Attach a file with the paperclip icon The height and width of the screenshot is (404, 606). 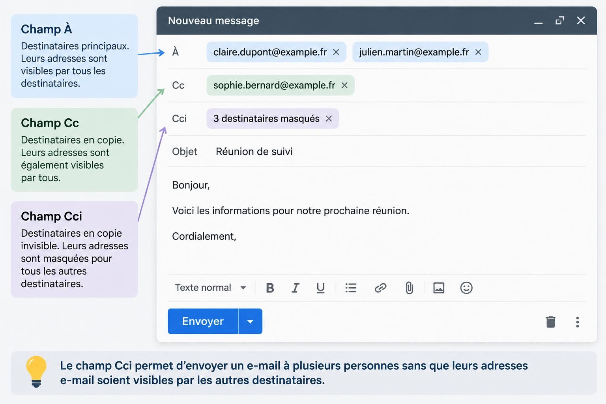point(410,288)
